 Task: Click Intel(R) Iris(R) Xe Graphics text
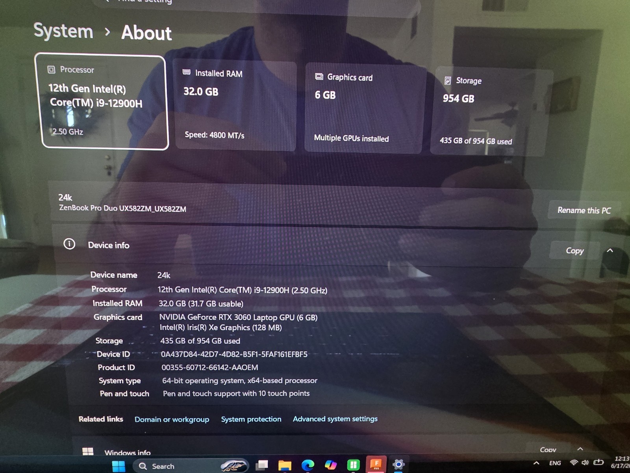[x=221, y=328]
